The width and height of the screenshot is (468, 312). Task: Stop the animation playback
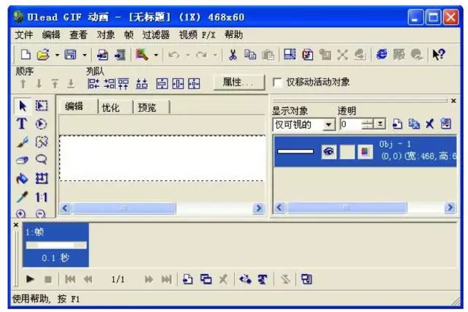point(48,280)
